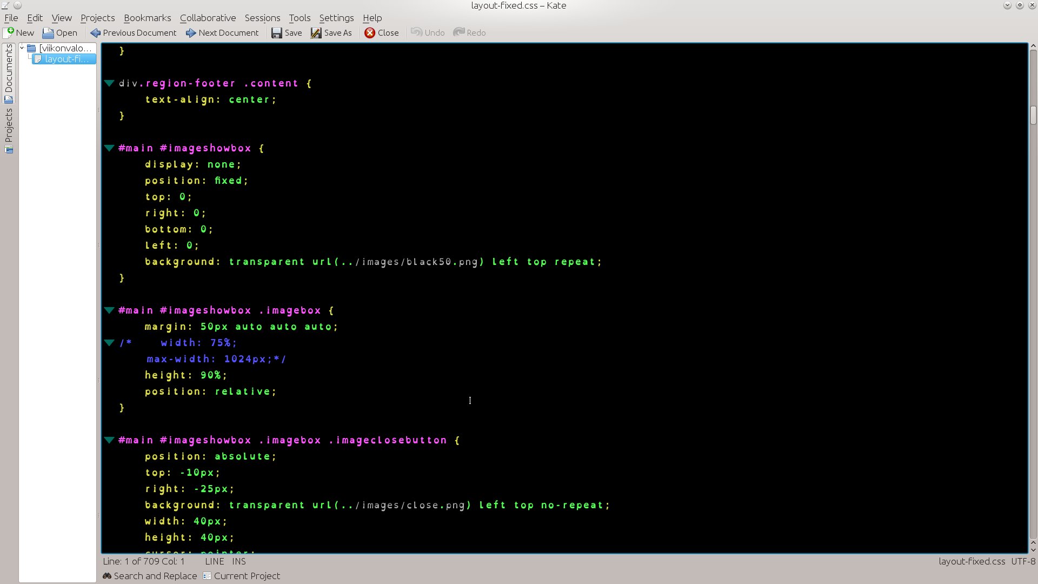Open the Edit menu
Viewport: 1038px width, 584px height.
click(35, 18)
